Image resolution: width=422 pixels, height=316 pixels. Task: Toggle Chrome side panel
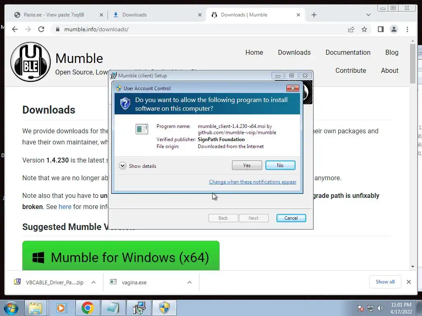coord(380,29)
